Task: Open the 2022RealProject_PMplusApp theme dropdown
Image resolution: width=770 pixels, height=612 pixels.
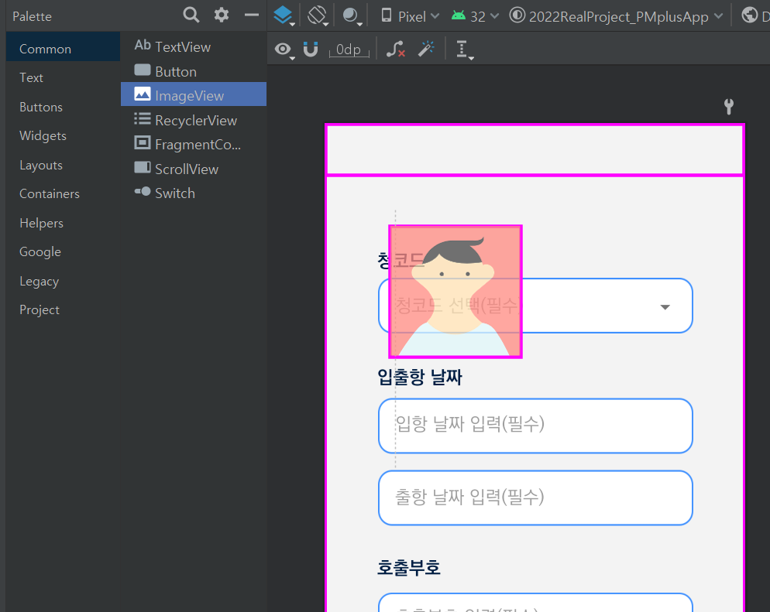Action: pyautogui.click(x=616, y=16)
